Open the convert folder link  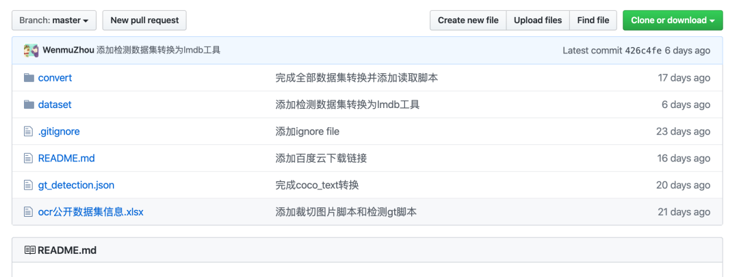click(x=55, y=78)
